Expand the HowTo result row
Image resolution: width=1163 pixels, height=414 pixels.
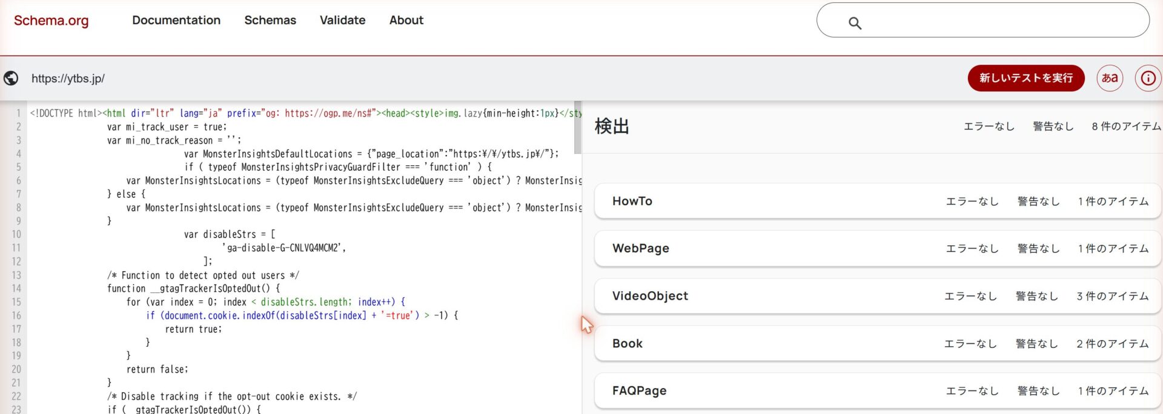878,201
